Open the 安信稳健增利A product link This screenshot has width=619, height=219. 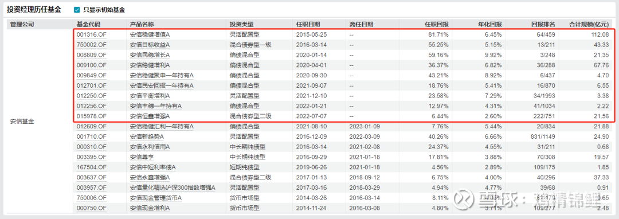click(x=149, y=65)
